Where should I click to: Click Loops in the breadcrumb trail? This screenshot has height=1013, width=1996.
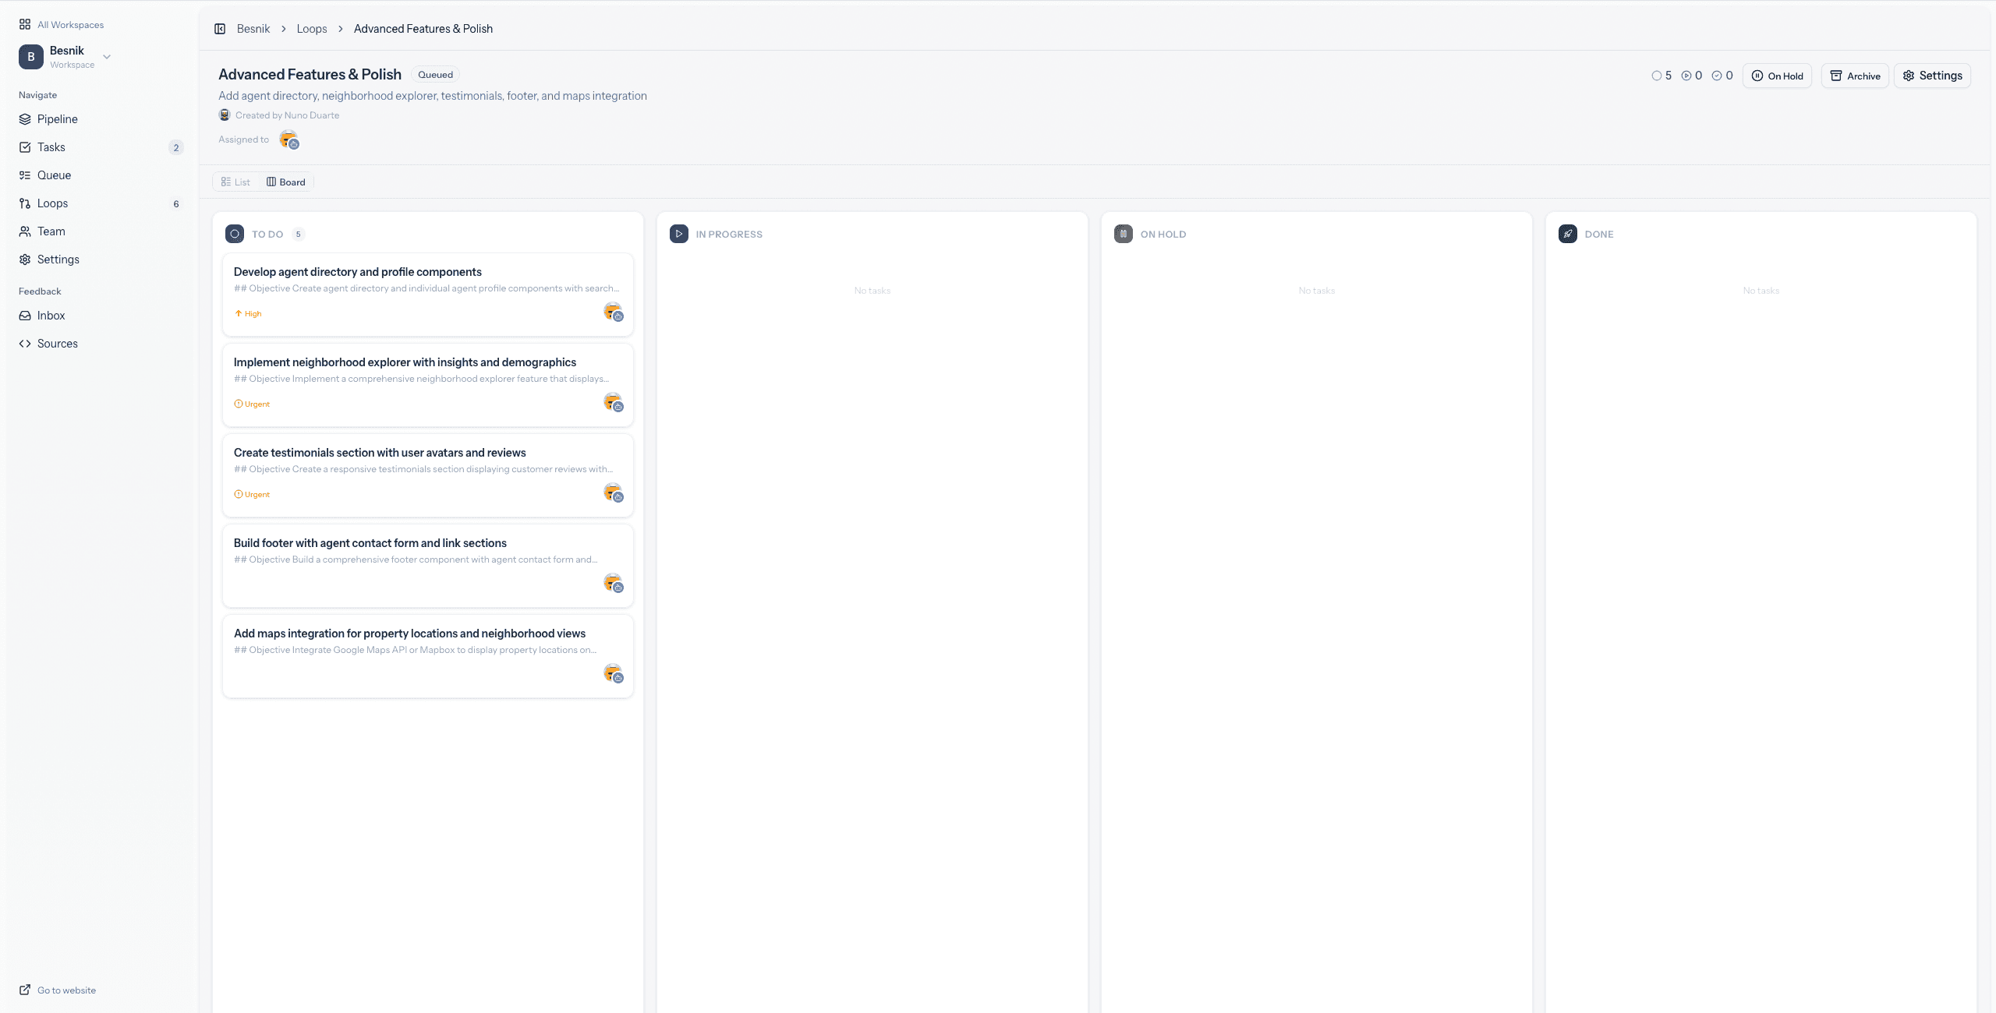(312, 28)
